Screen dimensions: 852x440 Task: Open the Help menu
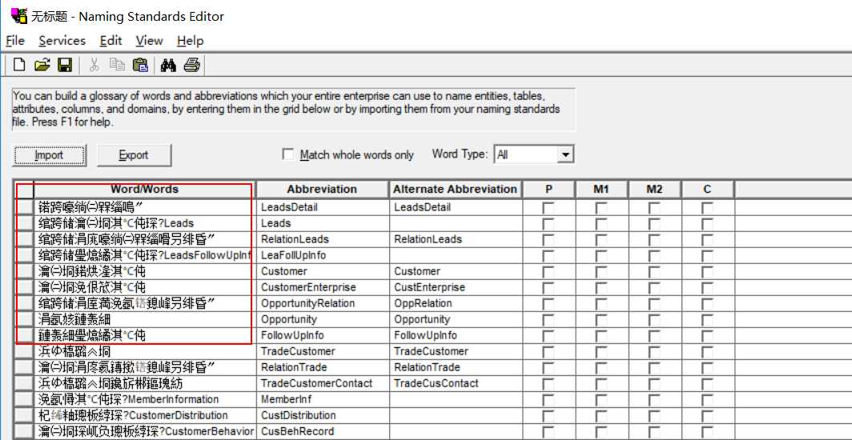click(x=191, y=41)
